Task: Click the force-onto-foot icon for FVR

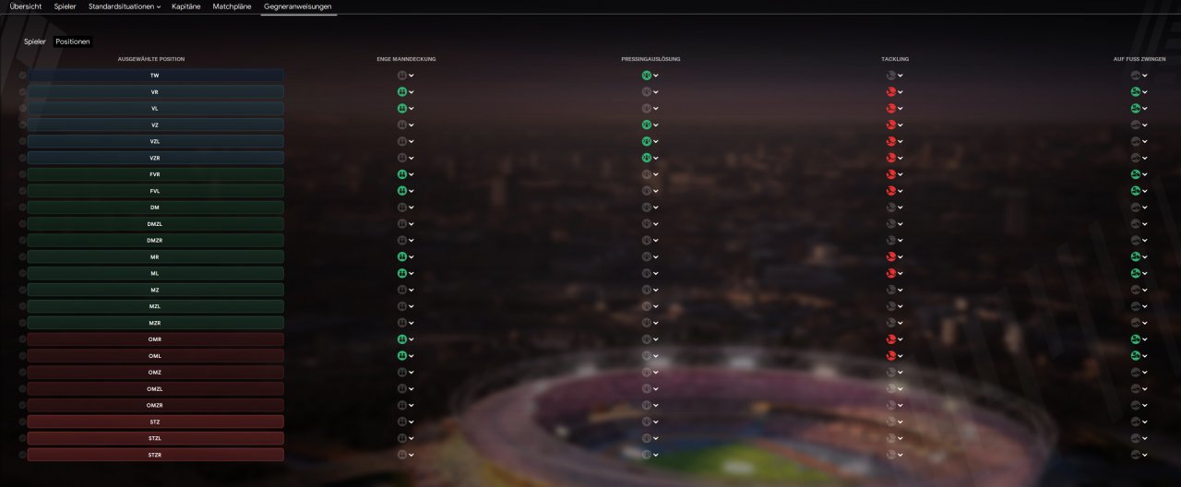Action: [x=1136, y=174]
